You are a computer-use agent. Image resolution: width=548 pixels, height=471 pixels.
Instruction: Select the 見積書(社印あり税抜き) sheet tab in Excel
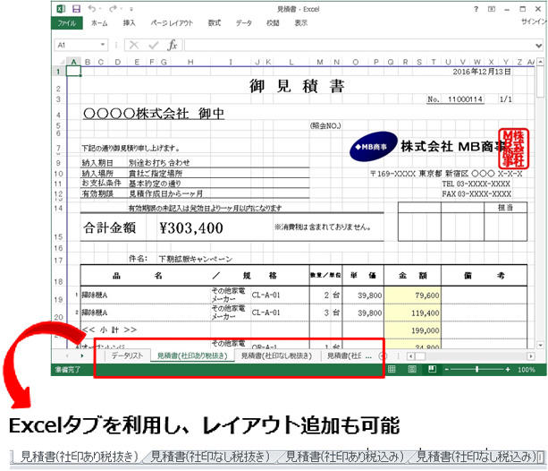[x=192, y=355]
